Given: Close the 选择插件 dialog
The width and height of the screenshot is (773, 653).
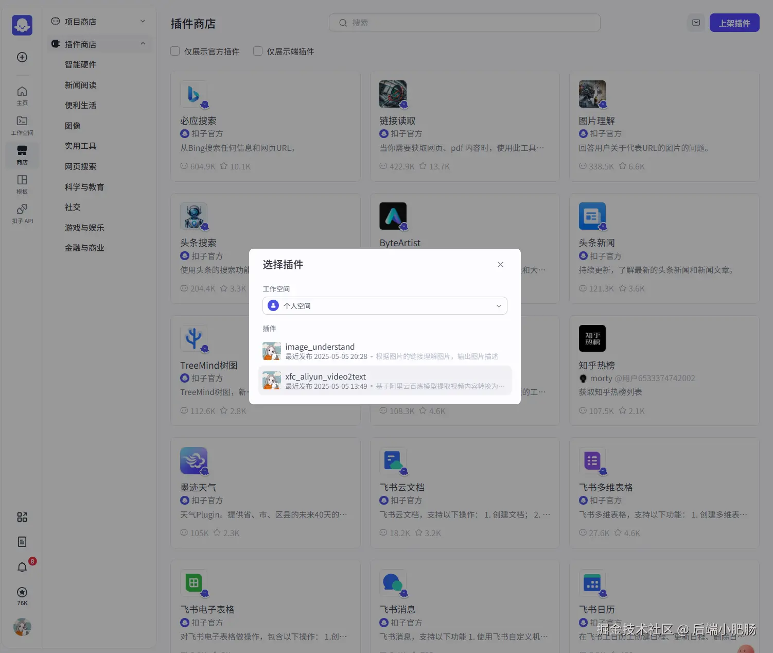Looking at the screenshot, I should [x=500, y=265].
